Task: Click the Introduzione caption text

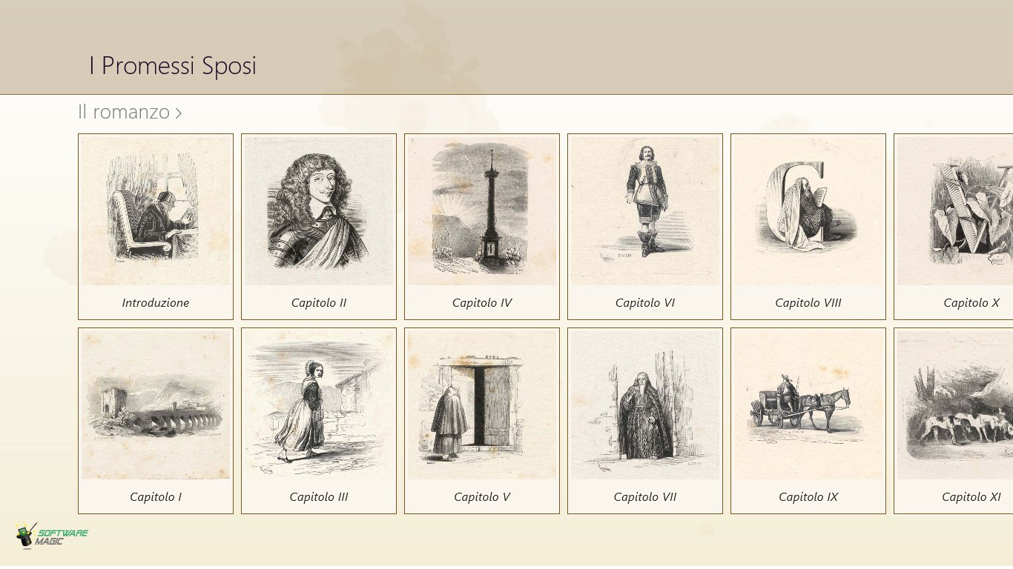Action: point(156,303)
